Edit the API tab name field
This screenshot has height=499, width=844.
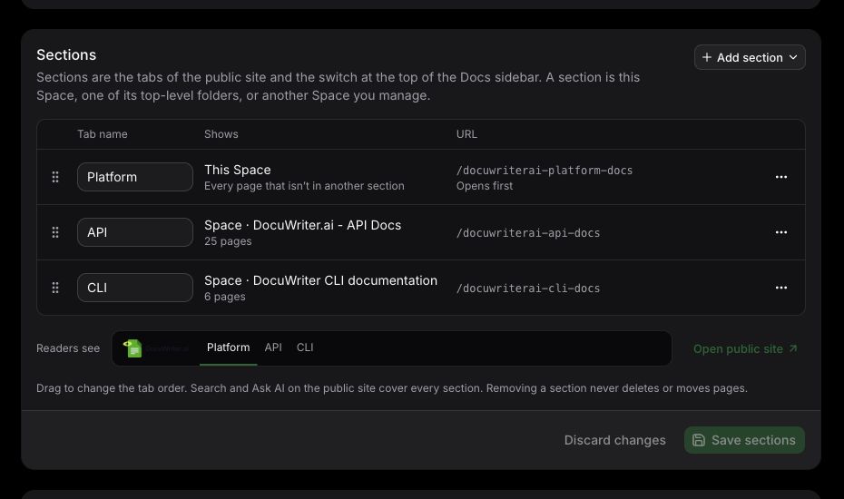tap(135, 232)
